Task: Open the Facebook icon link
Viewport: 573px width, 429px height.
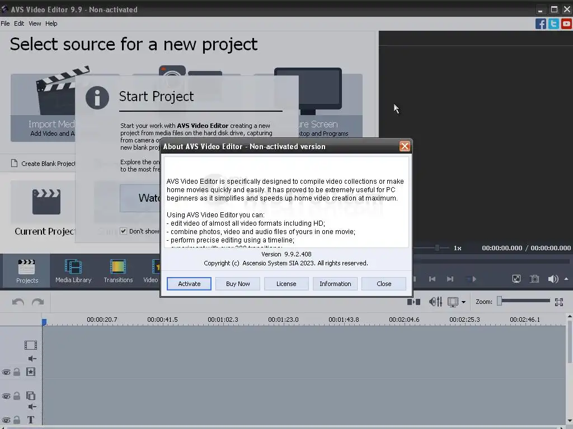Action: pos(541,23)
